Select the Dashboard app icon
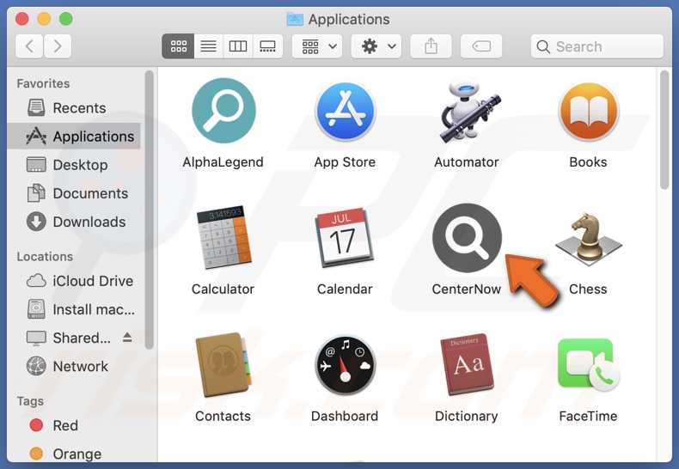The height and width of the screenshot is (469, 679). (x=346, y=365)
